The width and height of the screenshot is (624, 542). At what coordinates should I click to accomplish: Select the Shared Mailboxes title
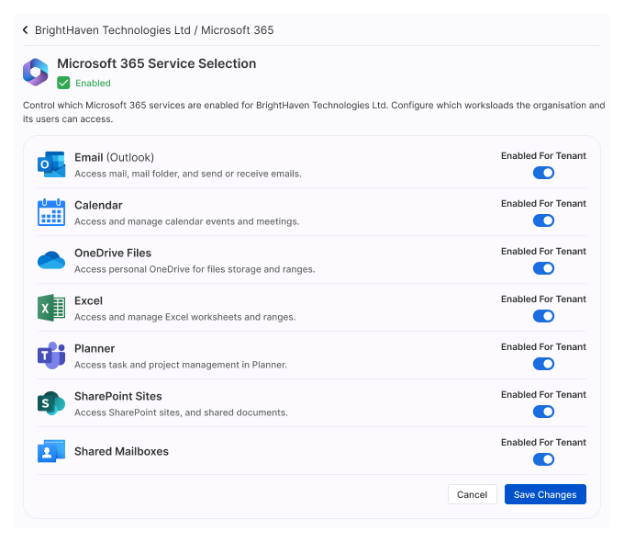(121, 451)
